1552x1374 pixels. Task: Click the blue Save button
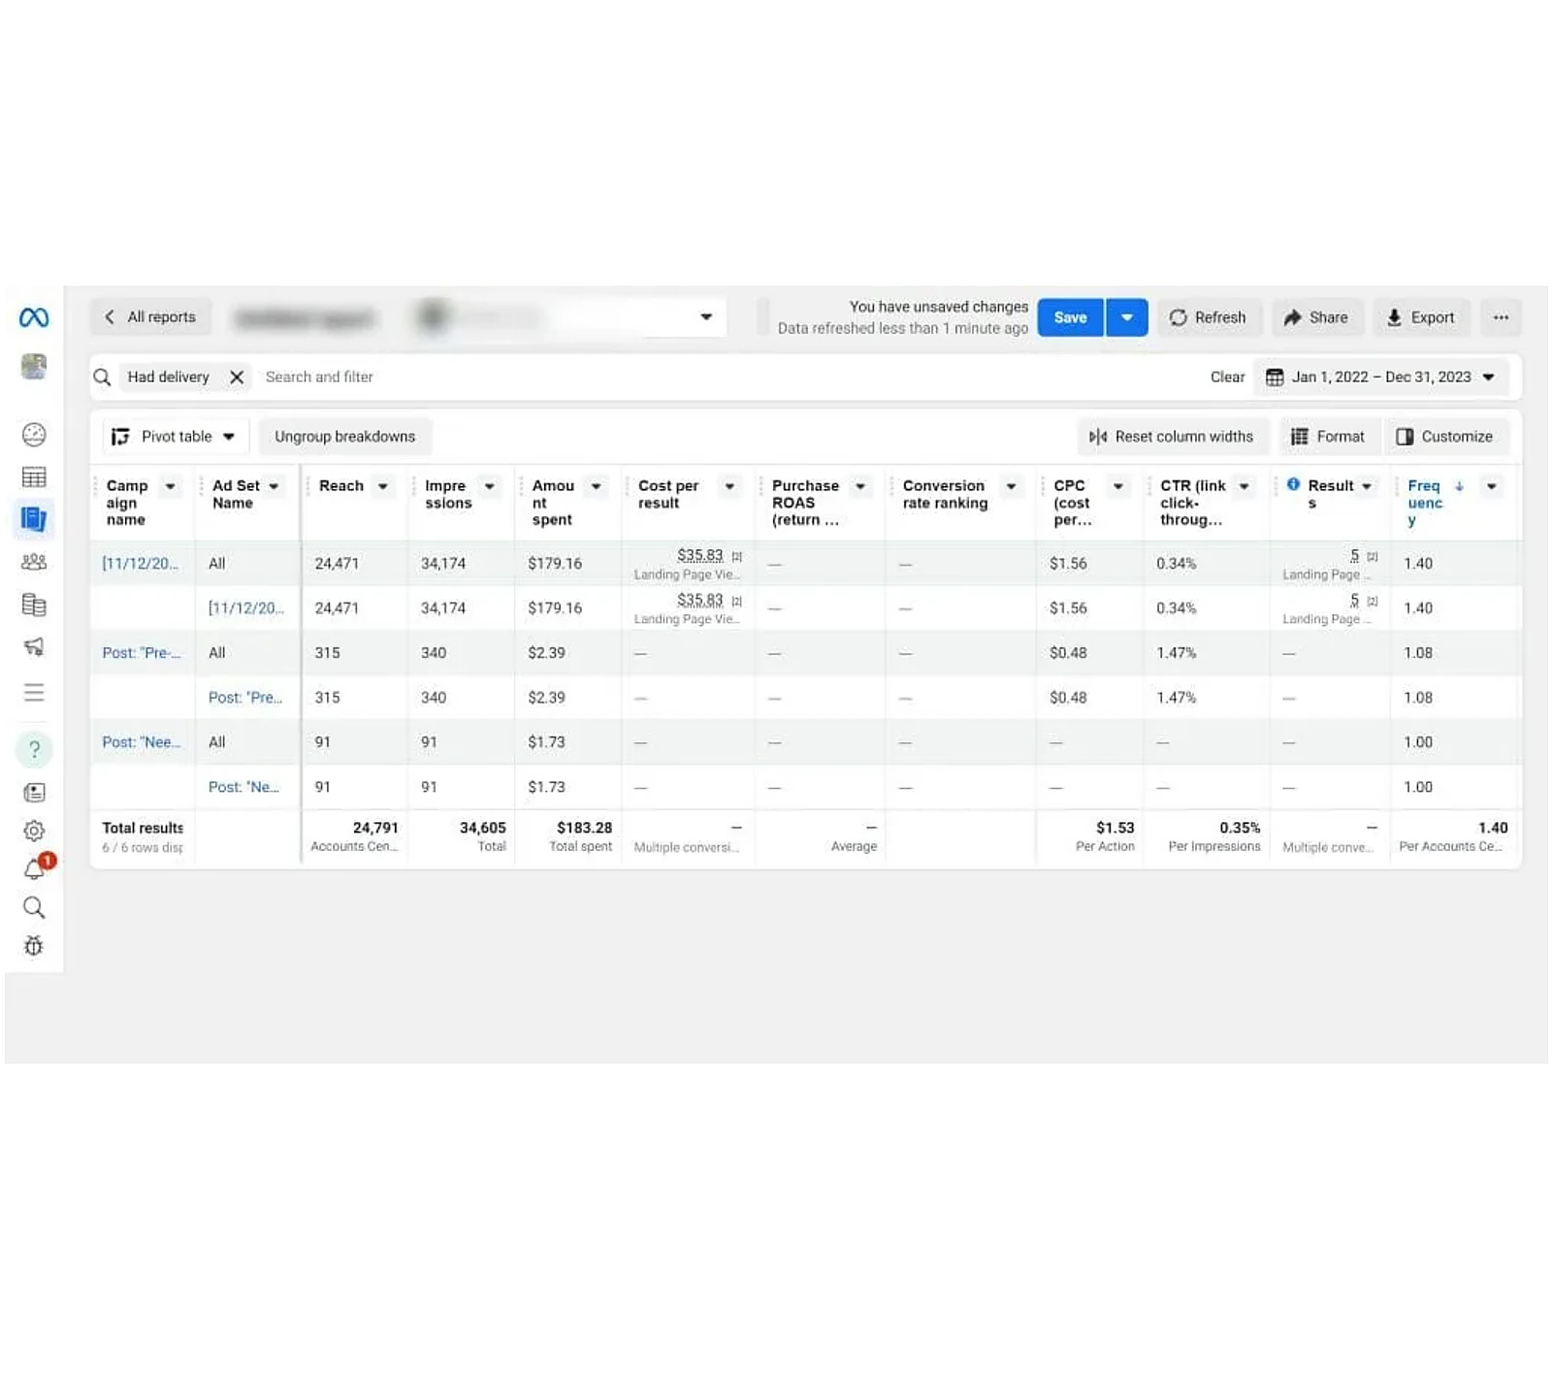click(x=1071, y=317)
